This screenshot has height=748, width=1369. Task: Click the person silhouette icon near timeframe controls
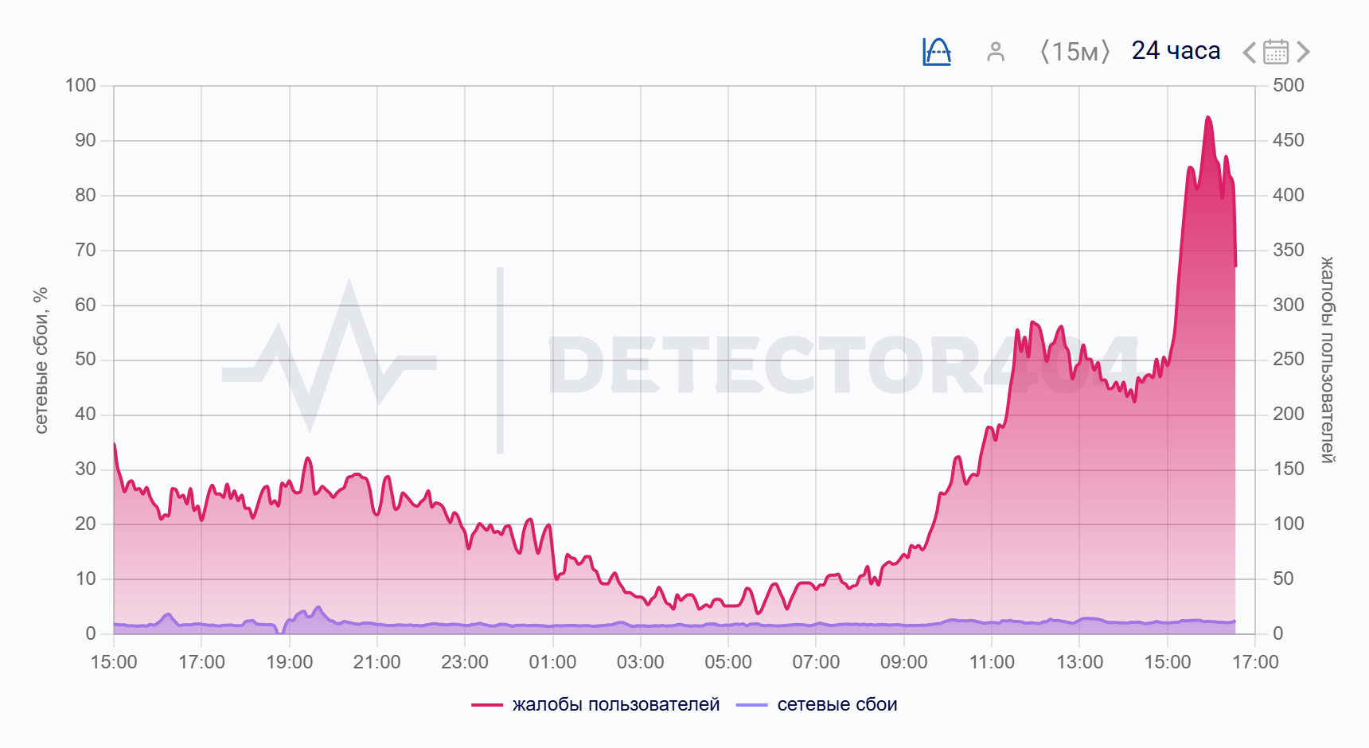tap(997, 53)
